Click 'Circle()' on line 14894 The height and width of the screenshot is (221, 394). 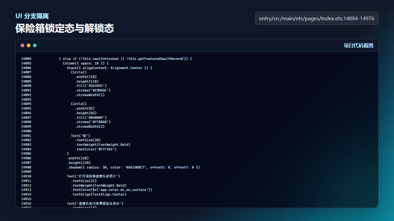[x=79, y=104]
